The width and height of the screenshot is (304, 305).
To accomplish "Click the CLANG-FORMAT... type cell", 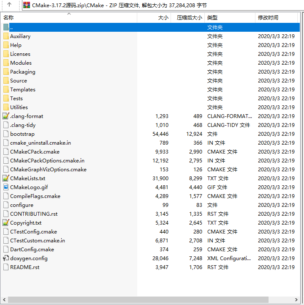I will 230,116.
